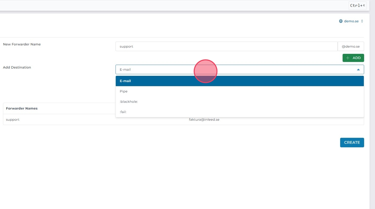
Task: Click the @demo.se domain suffix box
Action: (x=351, y=46)
